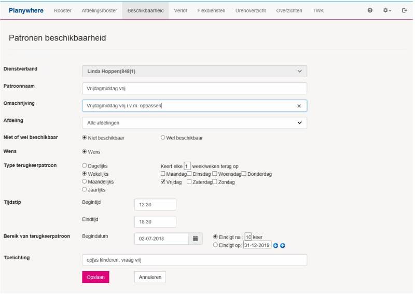This screenshot has height=294, width=415.
Task: Click the Annuleren button
Action: tap(150, 277)
